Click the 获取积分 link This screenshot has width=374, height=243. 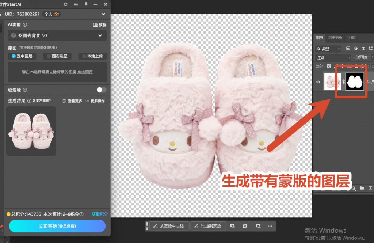point(100,214)
